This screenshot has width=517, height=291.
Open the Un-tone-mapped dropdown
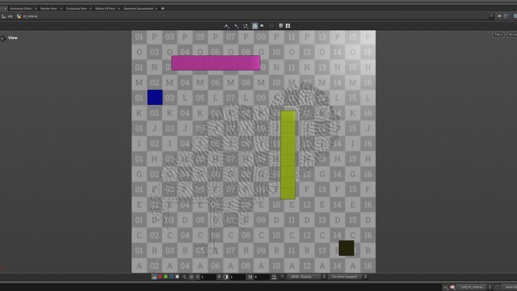pos(348,277)
